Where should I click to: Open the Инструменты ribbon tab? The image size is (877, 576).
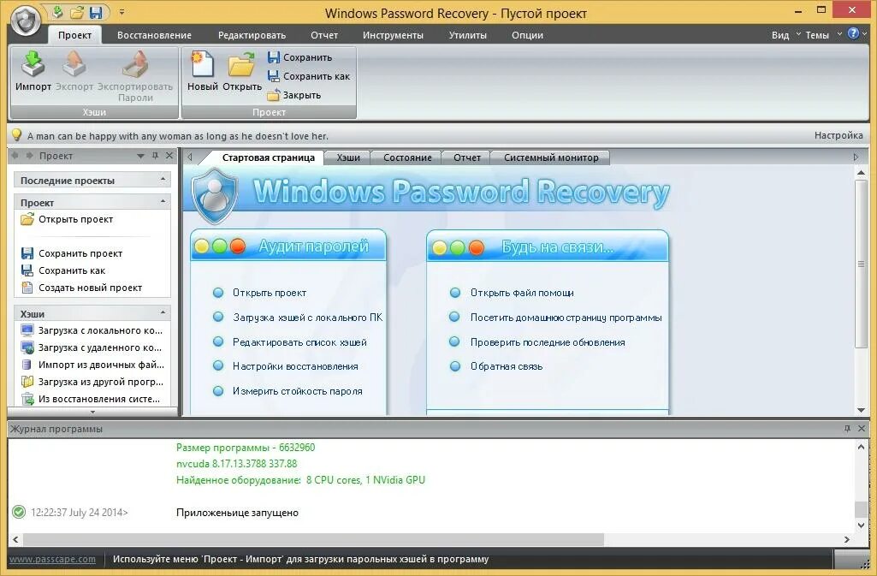click(x=393, y=35)
